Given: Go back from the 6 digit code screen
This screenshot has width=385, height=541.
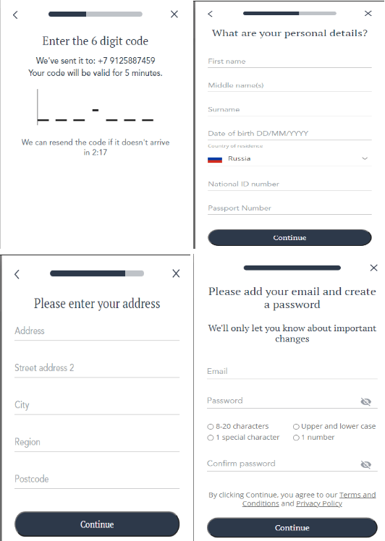Looking at the screenshot, I should tap(15, 14).
